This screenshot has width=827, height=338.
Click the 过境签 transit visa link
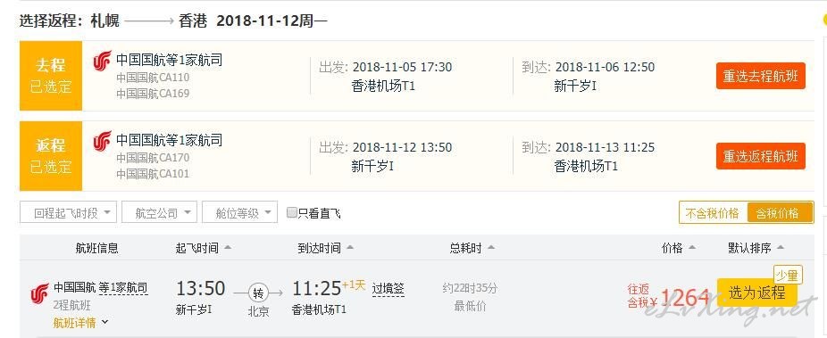tap(388, 289)
